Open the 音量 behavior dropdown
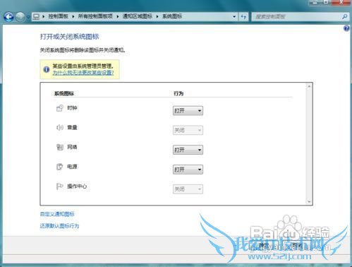Screen dimensions: 352x267 pos(188,130)
